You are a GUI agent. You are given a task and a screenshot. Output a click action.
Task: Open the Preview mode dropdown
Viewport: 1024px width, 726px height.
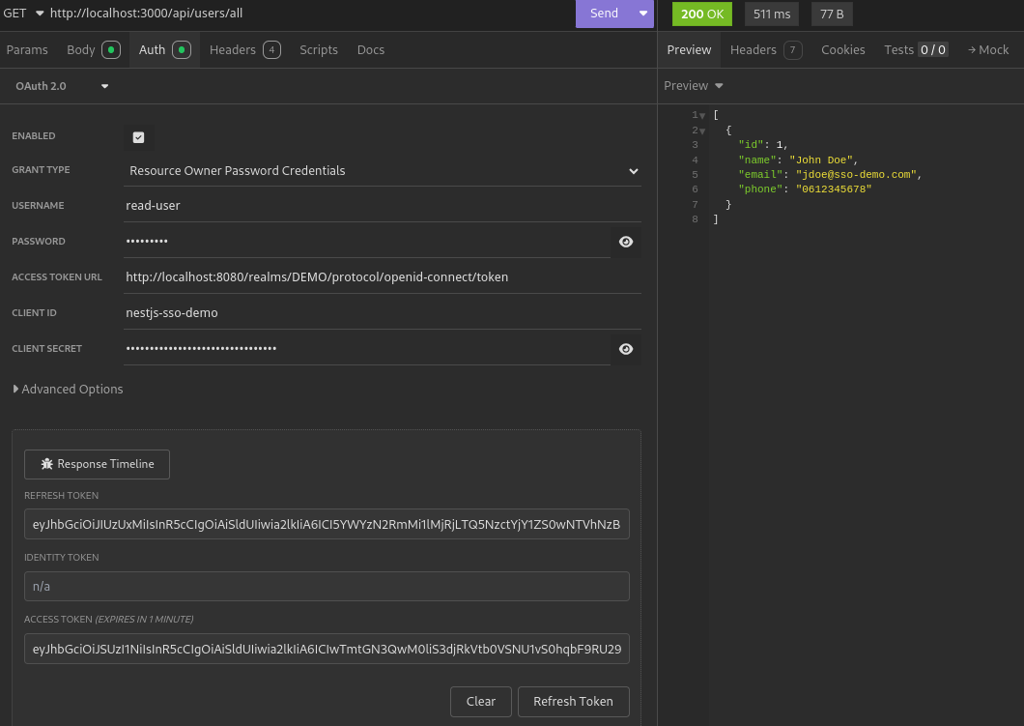pos(694,86)
